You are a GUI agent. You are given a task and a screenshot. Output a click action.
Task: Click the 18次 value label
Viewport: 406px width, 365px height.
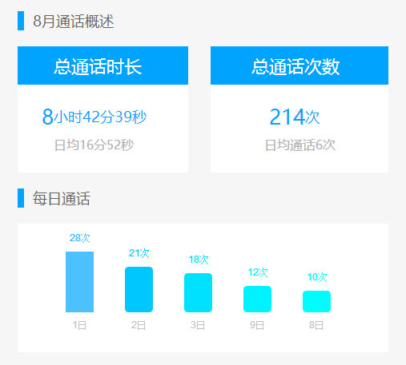[199, 260]
